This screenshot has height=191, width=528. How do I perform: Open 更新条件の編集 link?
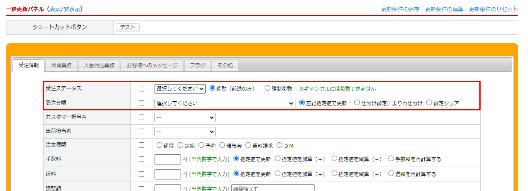click(x=444, y=9)
